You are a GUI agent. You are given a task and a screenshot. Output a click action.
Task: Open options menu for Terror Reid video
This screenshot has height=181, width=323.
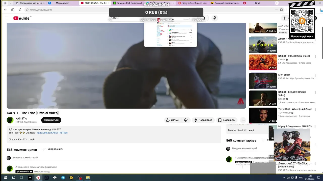315,109
